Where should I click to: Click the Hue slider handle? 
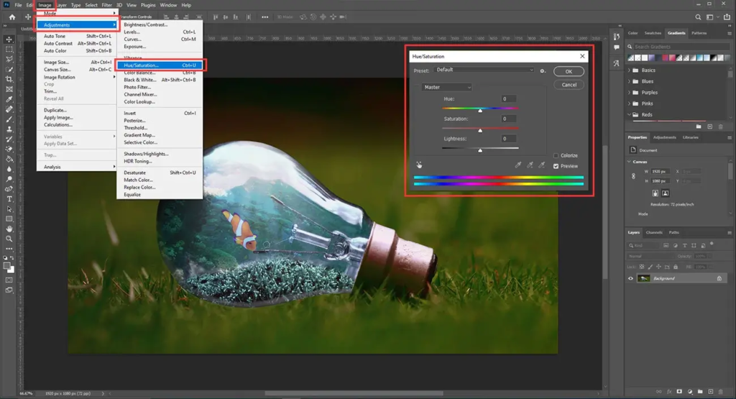pos(480,110)
